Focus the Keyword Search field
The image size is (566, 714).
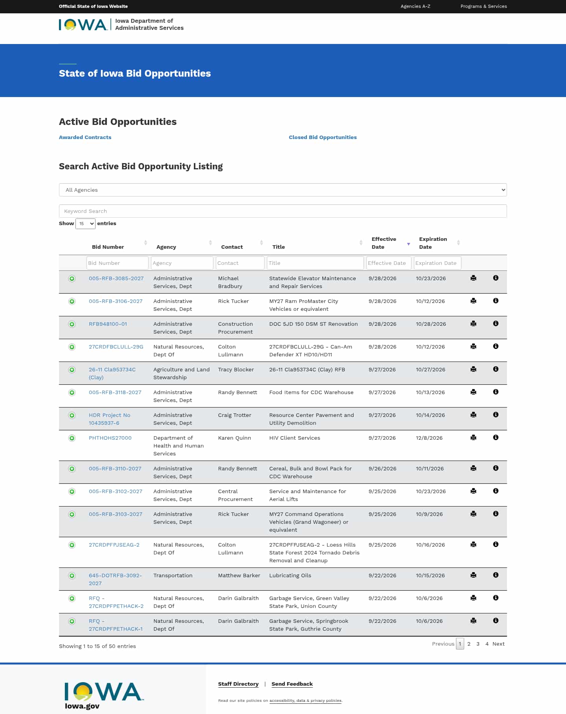point(283,211)
